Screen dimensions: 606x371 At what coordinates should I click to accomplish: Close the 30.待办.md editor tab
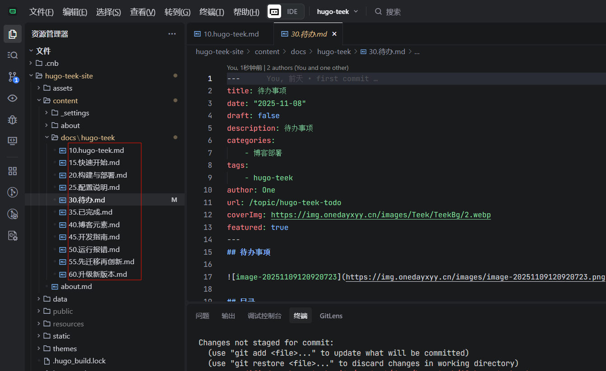tap(334, 34)
